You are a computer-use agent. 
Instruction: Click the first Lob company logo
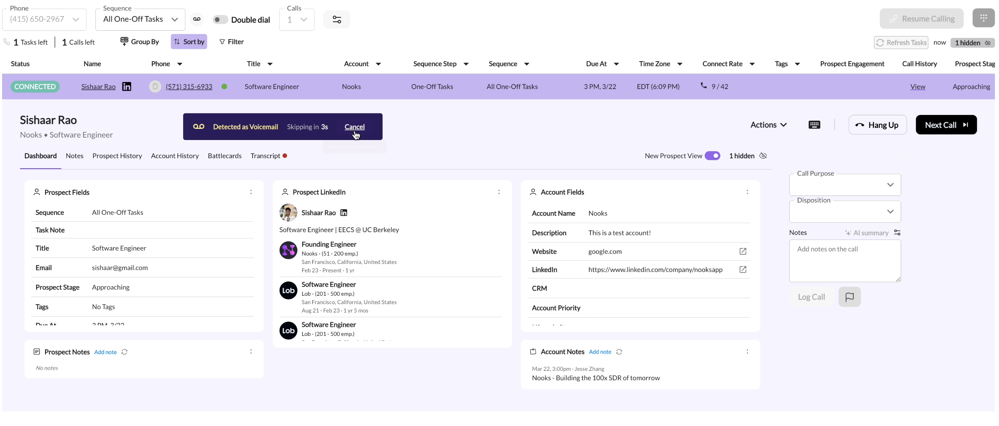(288, 291)
